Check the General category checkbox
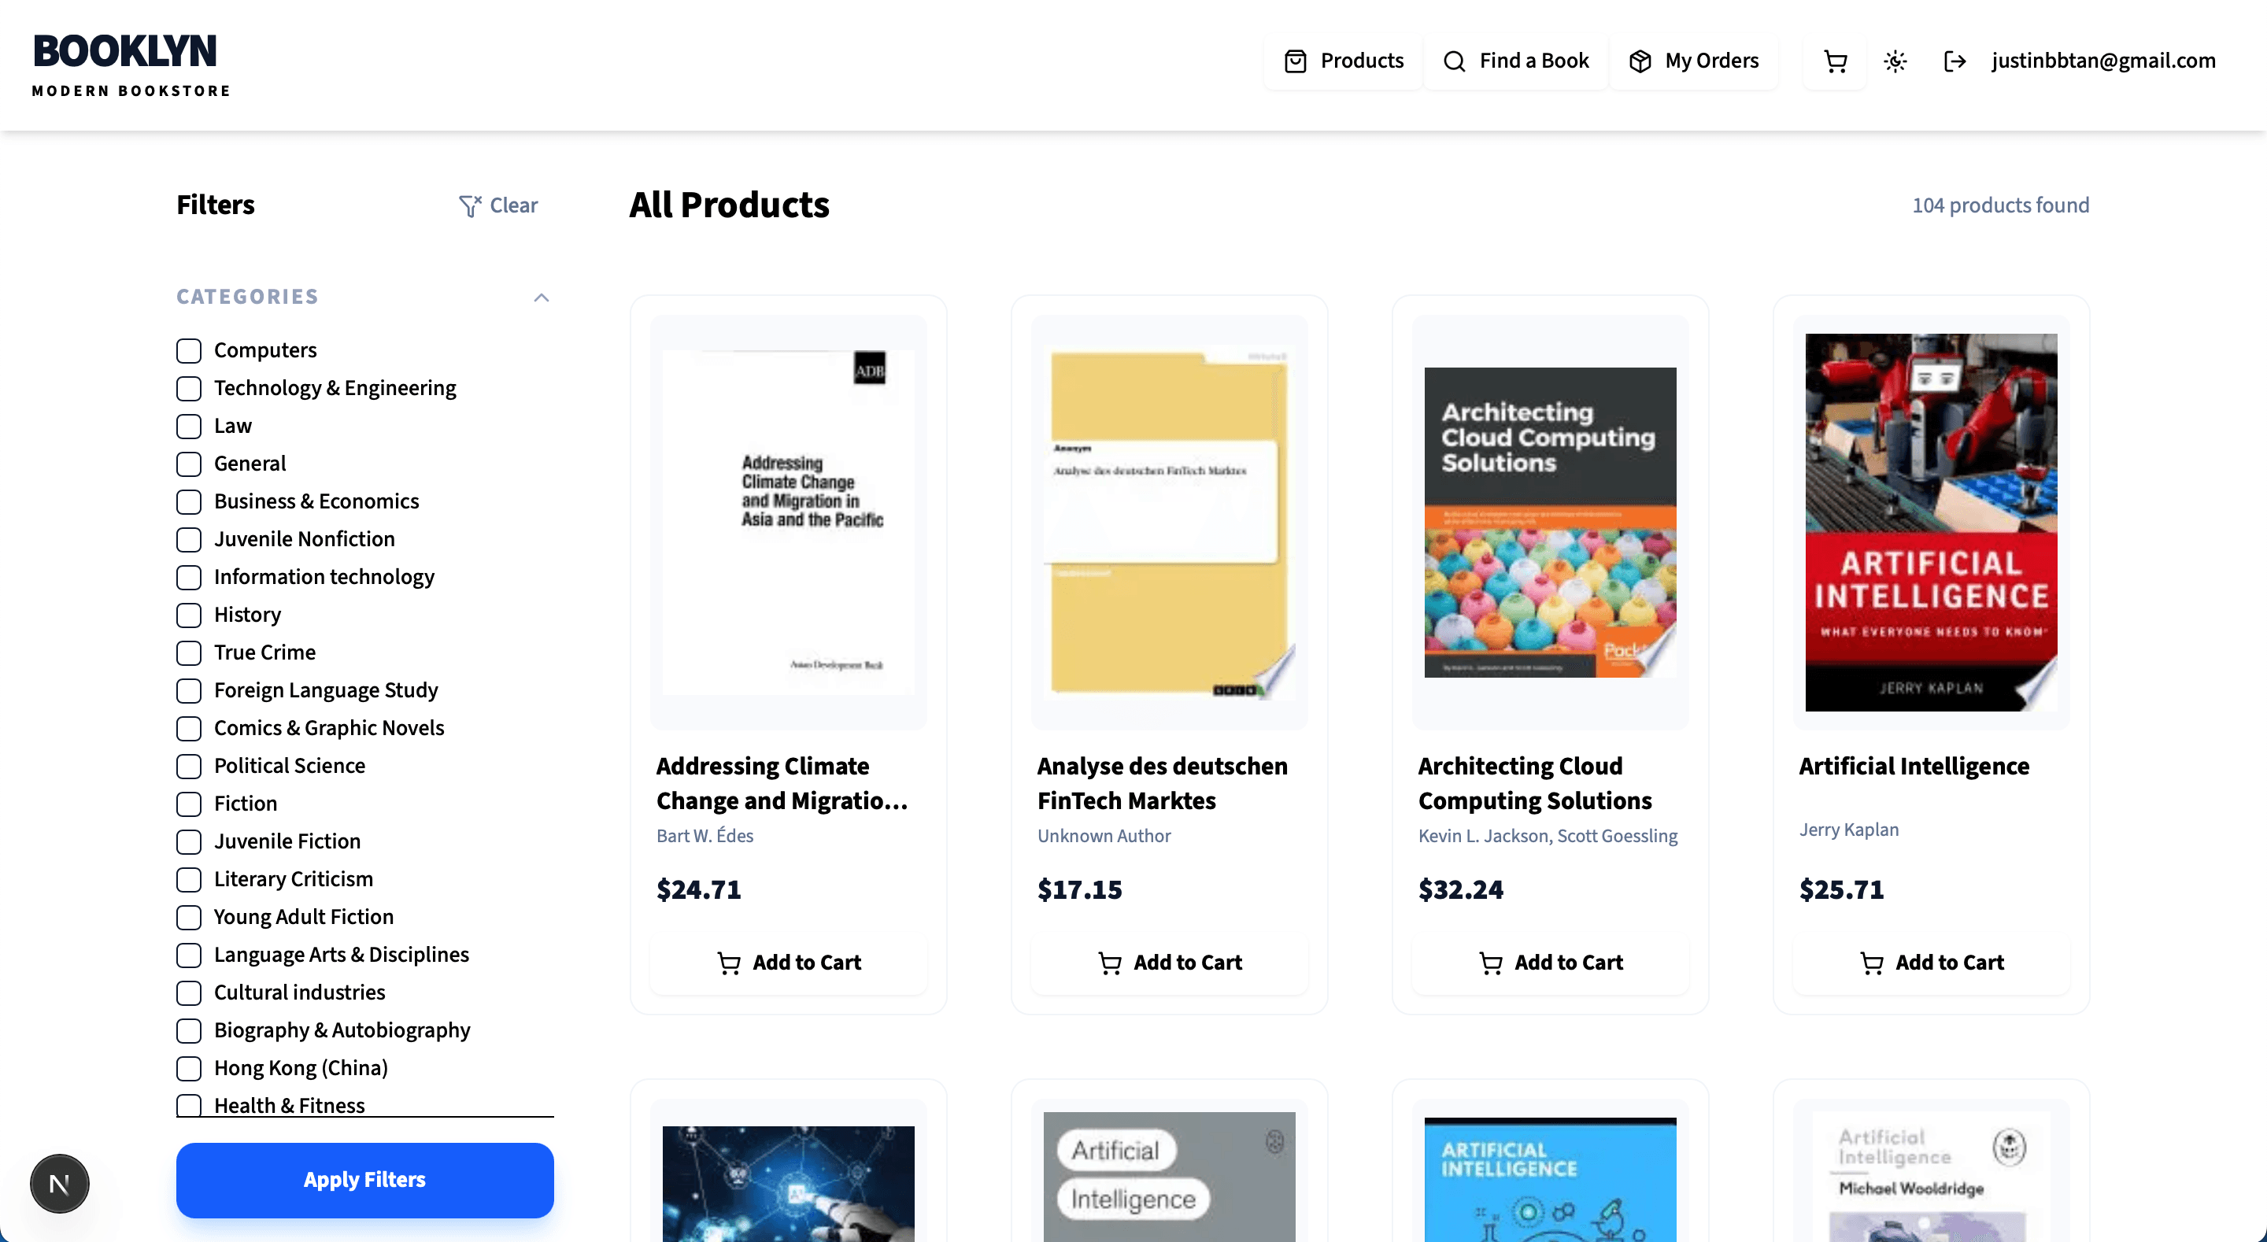The height and width of the screenshot is (1242, 2267). point(188,464)
